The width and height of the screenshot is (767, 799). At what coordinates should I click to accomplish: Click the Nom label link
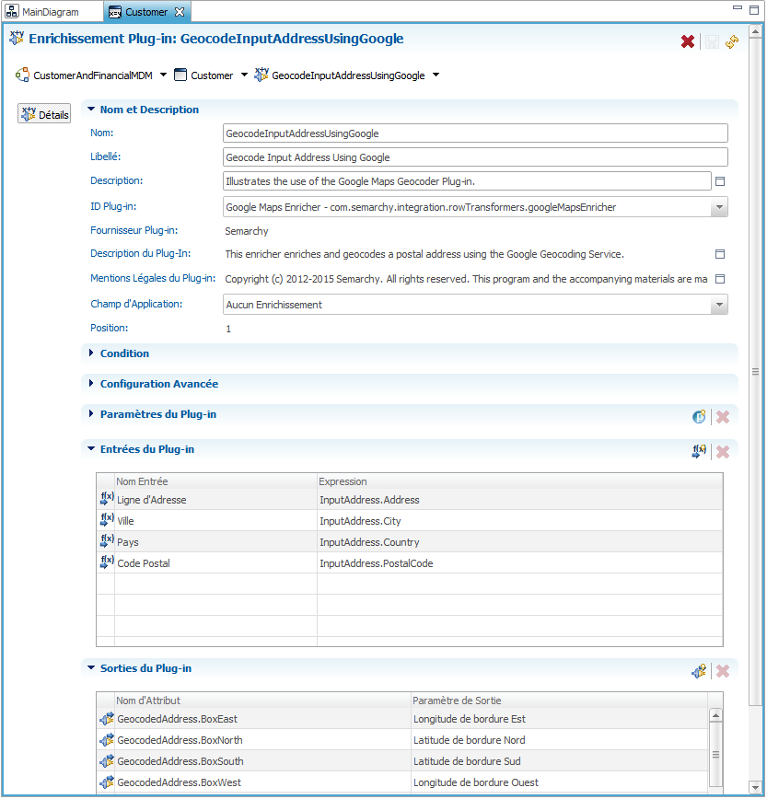pos(102,133)
